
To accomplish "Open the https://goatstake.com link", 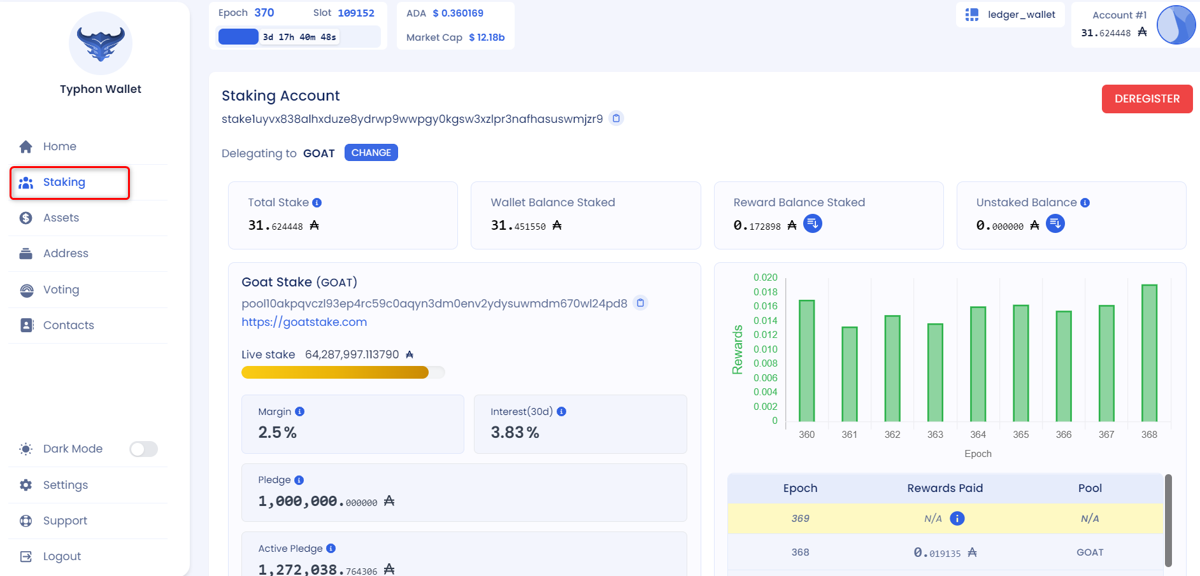I will click(x=304, y=322).
